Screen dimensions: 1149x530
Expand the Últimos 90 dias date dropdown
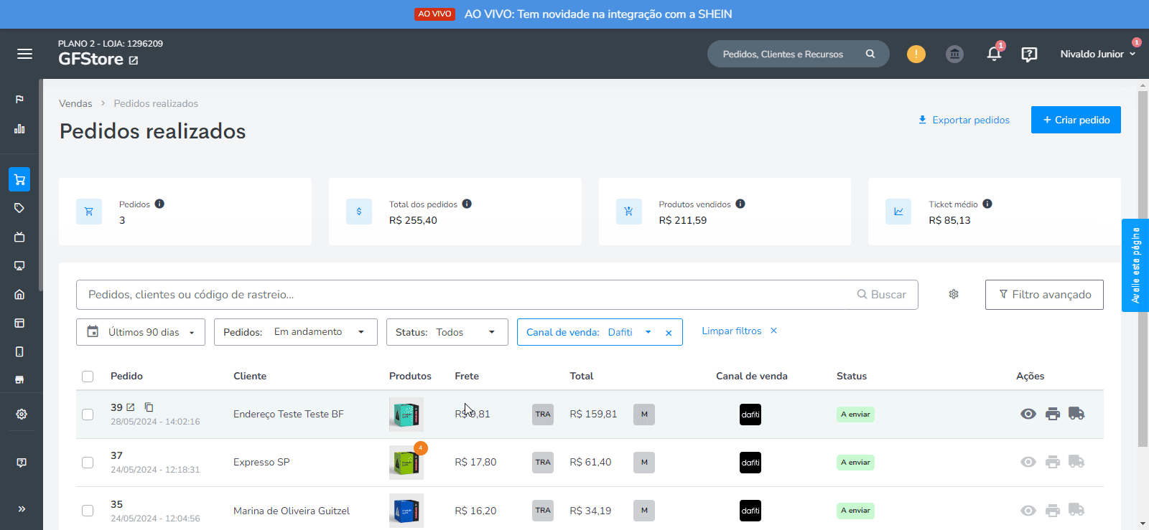(141, 332)
